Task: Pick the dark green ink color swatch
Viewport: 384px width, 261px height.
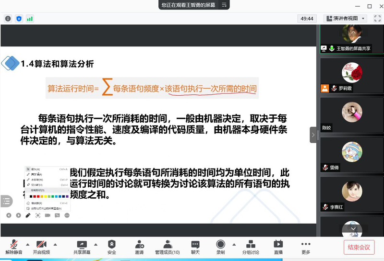Action: click(53, 196)
